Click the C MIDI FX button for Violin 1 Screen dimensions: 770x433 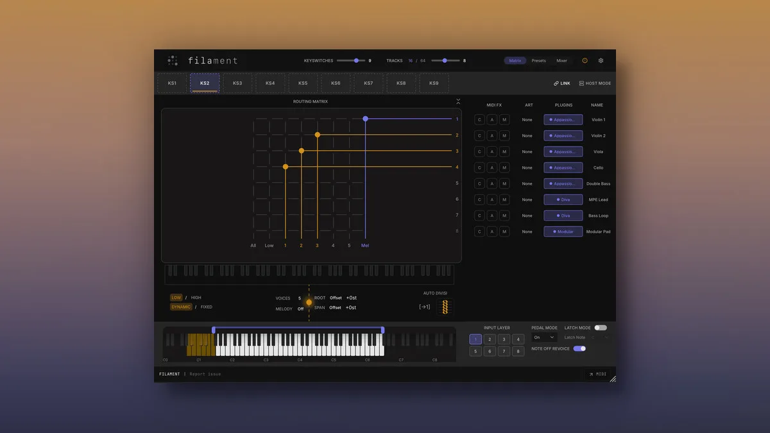click(x=479, y=119)
